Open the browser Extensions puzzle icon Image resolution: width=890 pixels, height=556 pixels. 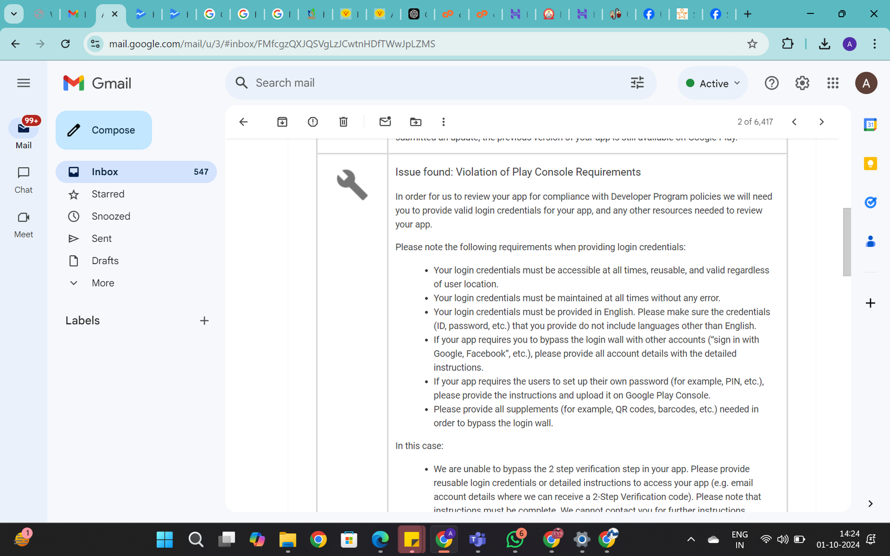(788, 44)
